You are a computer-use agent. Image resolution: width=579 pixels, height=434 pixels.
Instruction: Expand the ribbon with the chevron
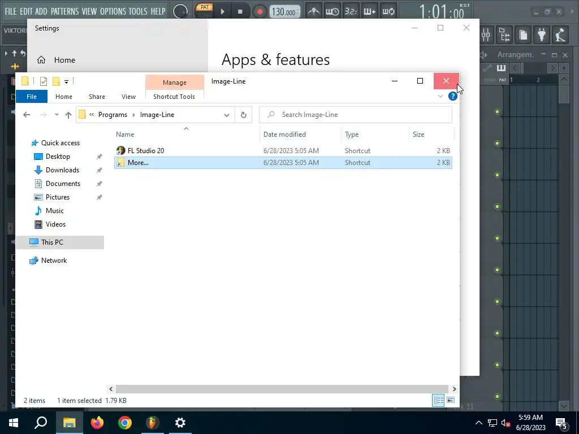pos(440,96)
